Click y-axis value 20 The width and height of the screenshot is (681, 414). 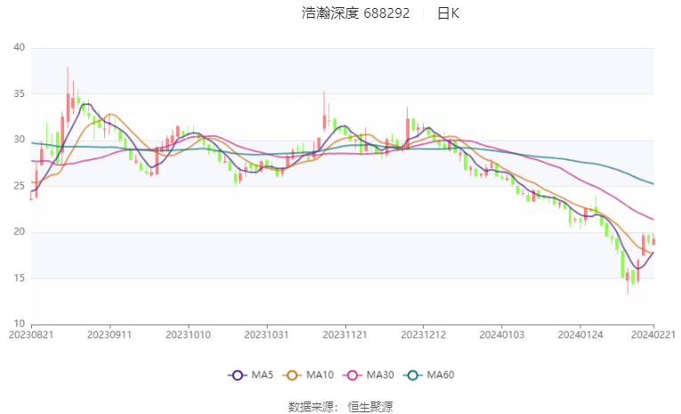(x=19, y=231)
